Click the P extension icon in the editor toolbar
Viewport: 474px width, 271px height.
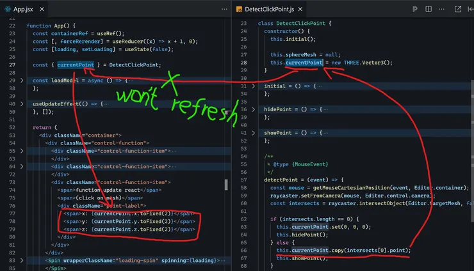[415, 10]
